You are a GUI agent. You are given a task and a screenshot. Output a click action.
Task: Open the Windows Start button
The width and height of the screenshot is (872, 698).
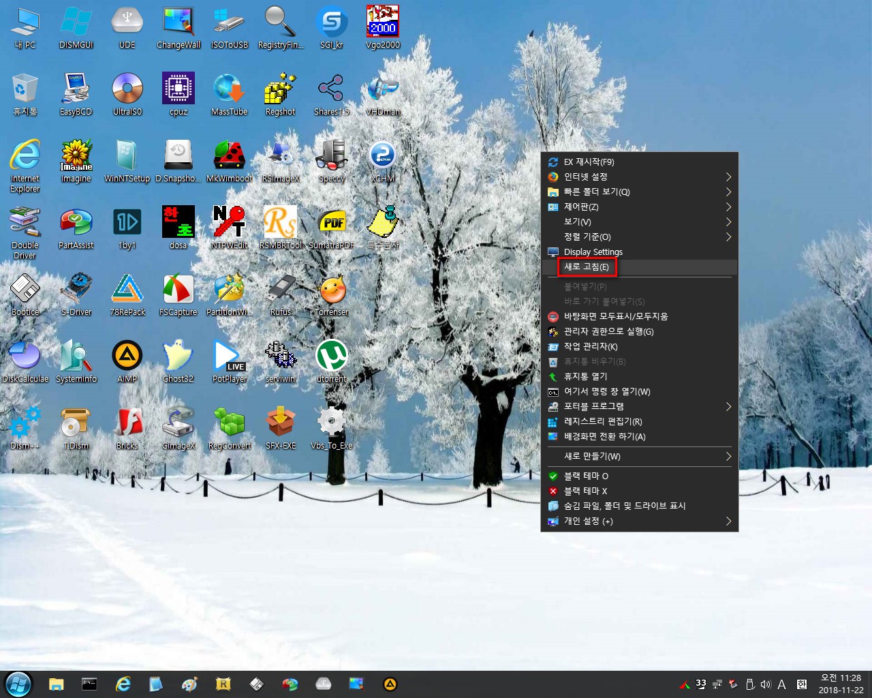point(18,684)
